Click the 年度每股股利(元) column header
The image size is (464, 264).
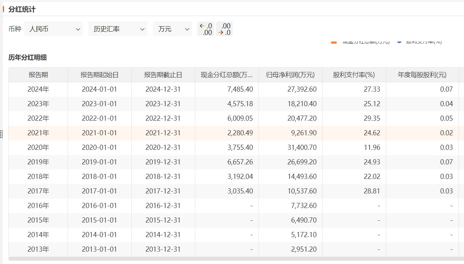[x=422, y=75]
